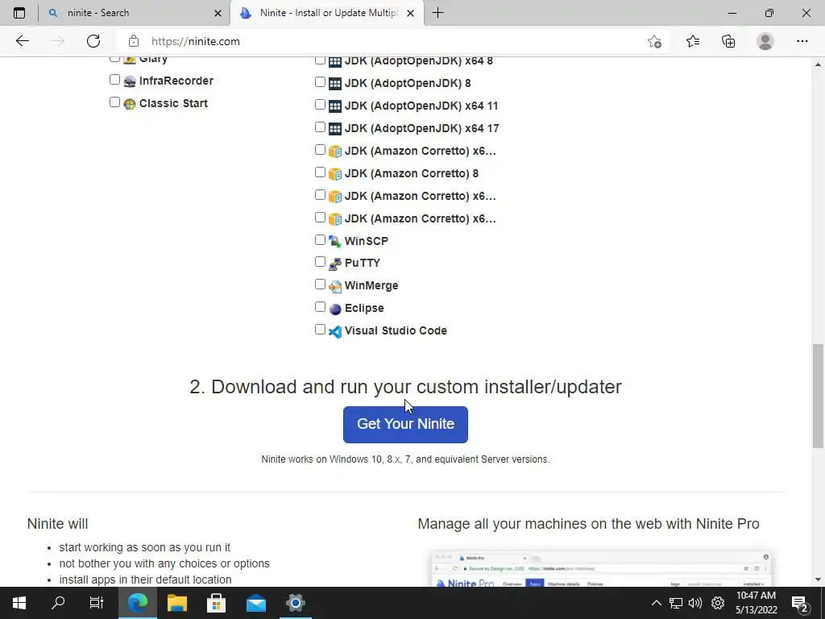
Task: Click the Get Your Ninite button
Action: (405, 424)
